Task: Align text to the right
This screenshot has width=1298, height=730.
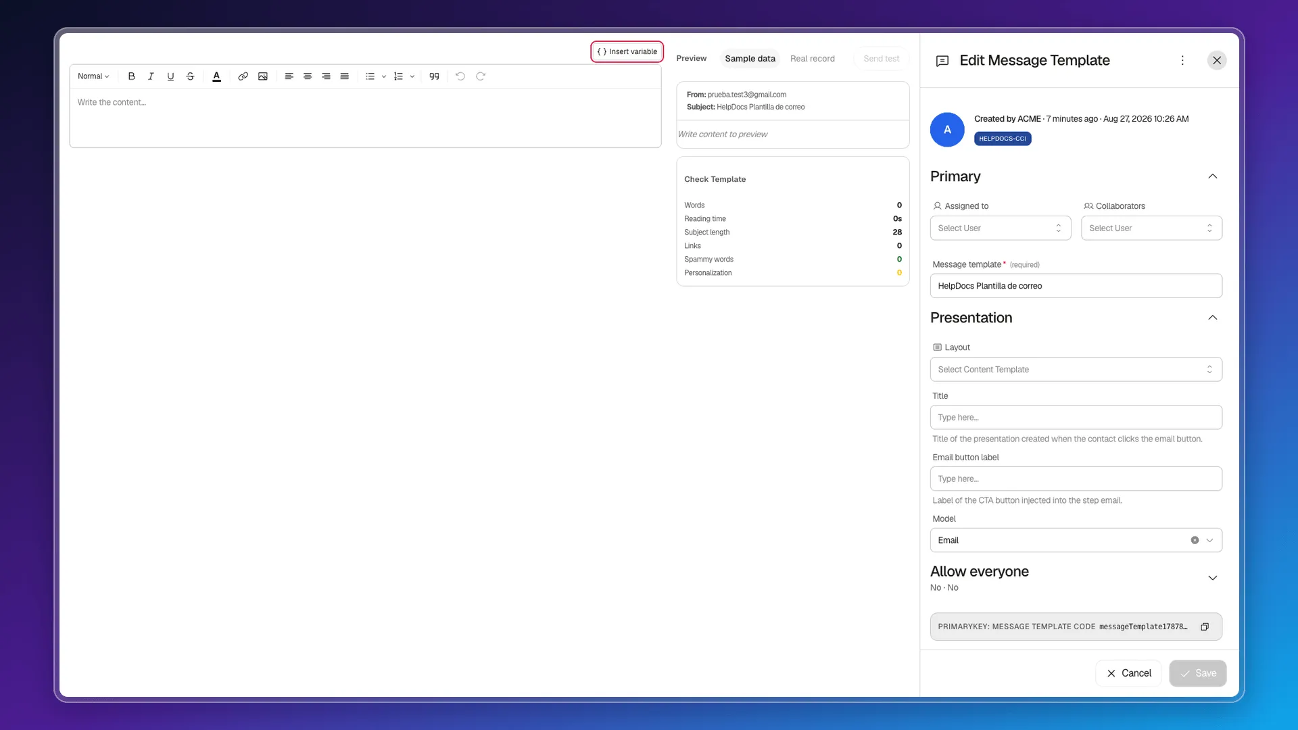Action: pos(326,76)
